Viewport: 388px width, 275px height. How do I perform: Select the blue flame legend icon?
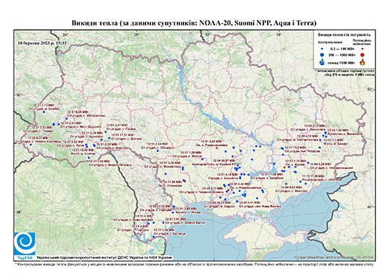pyautogui.click(x=322, y=62)
